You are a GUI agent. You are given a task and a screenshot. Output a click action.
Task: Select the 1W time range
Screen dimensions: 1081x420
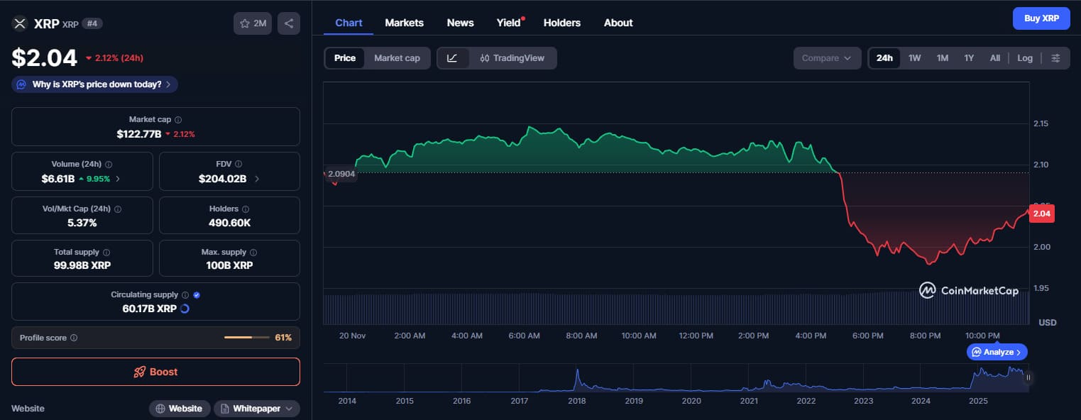point(914,58)
